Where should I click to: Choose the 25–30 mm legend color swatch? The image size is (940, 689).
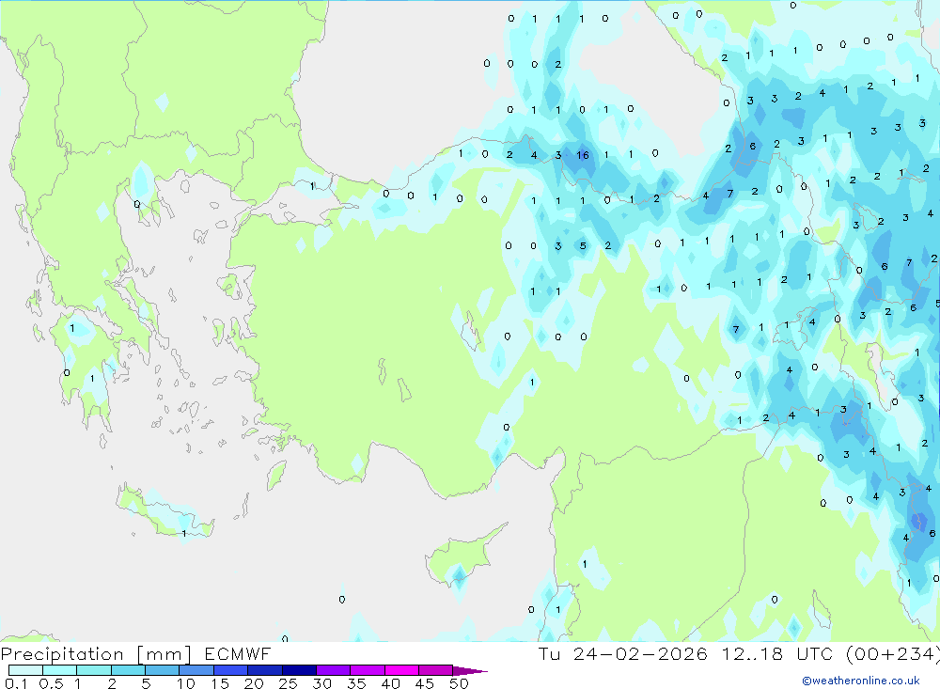click(299, 670)
